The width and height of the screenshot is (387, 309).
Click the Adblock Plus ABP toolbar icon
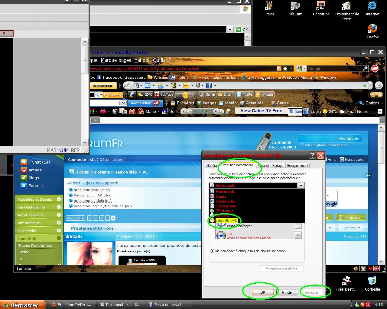click(375, 68)
